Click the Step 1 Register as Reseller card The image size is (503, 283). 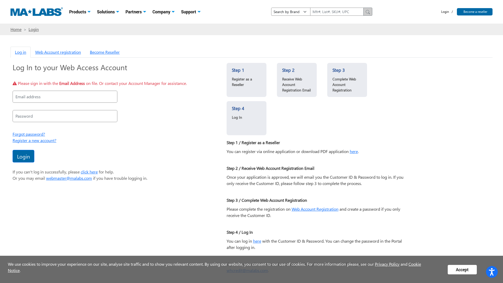point(246,80)
